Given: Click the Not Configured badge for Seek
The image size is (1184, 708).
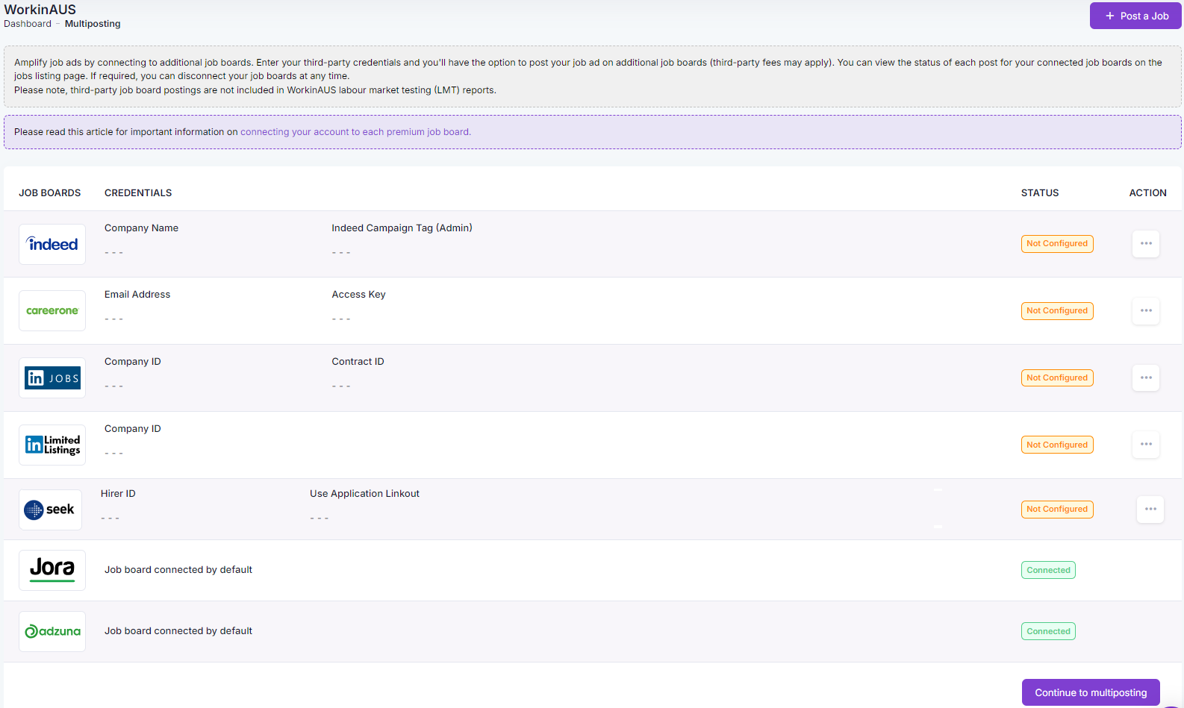Looking at the screenshot, I should click(x=1057, y=510).
